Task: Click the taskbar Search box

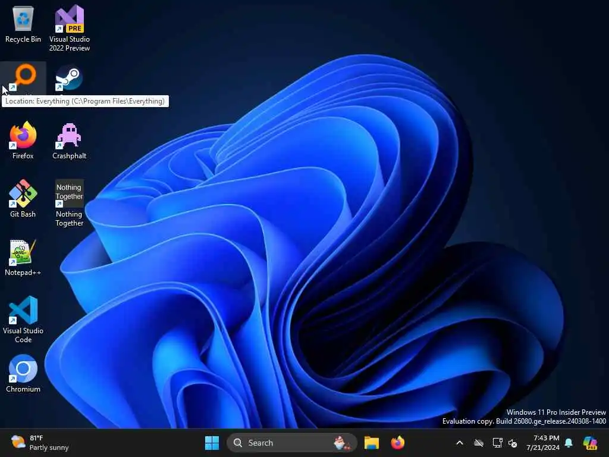Action: click(x=291, y=443)
